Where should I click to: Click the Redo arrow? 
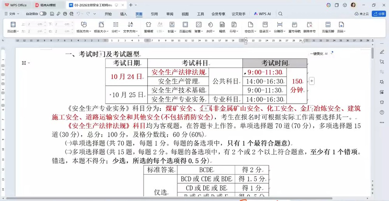pyautogui.click(x=88, y=14)
